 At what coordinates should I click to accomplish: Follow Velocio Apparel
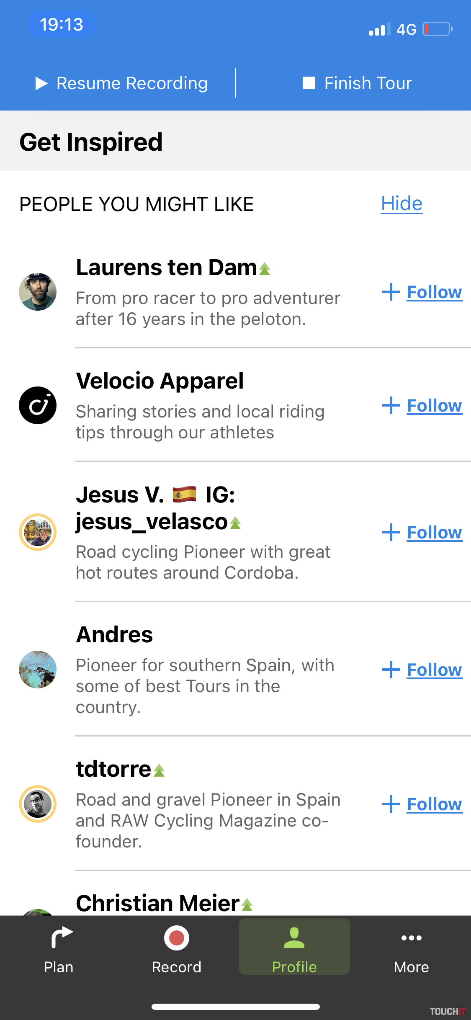point(434,406)
